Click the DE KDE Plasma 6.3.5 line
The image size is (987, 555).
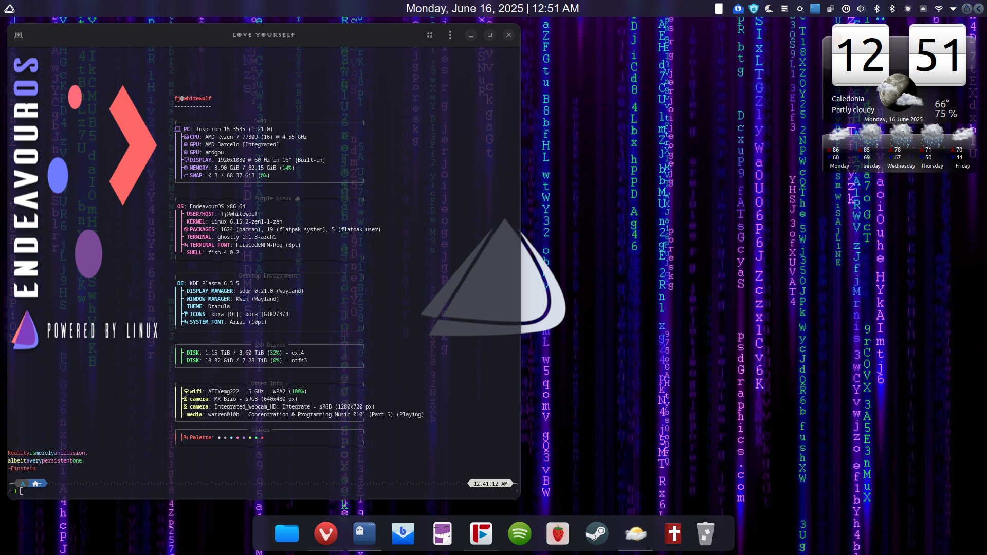(208, 283)
